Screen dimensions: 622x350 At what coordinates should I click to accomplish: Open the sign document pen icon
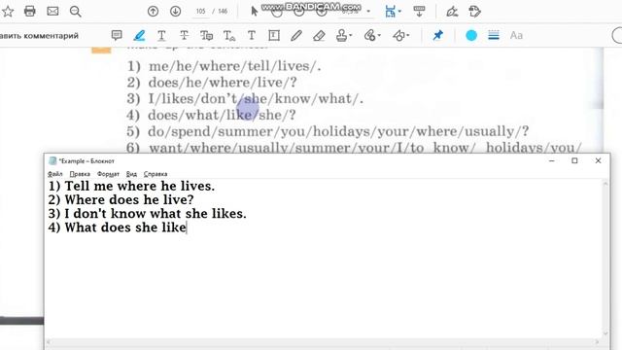(452, 12)
